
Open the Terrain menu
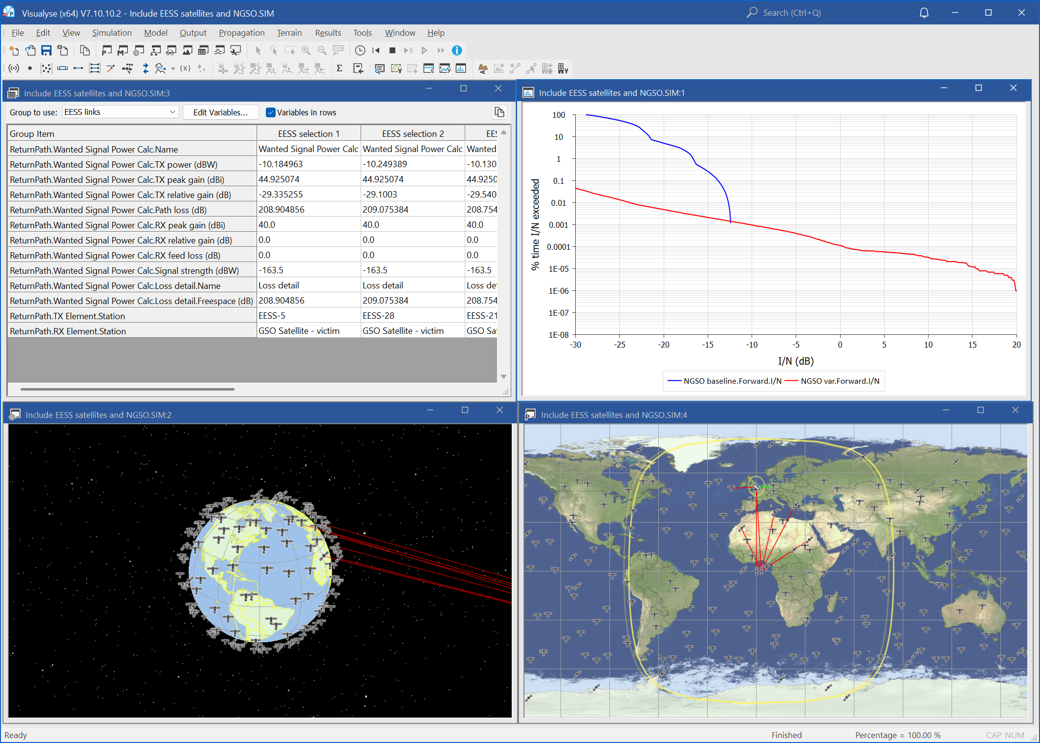click(x=289, y=33)
